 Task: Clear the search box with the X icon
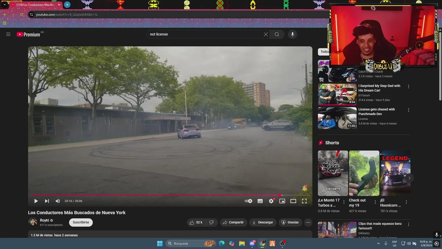click(266, 34)
